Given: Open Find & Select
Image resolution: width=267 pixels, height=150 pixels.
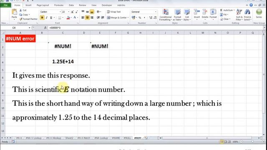Looking at the screenshot, I should [x=247, y=15].
